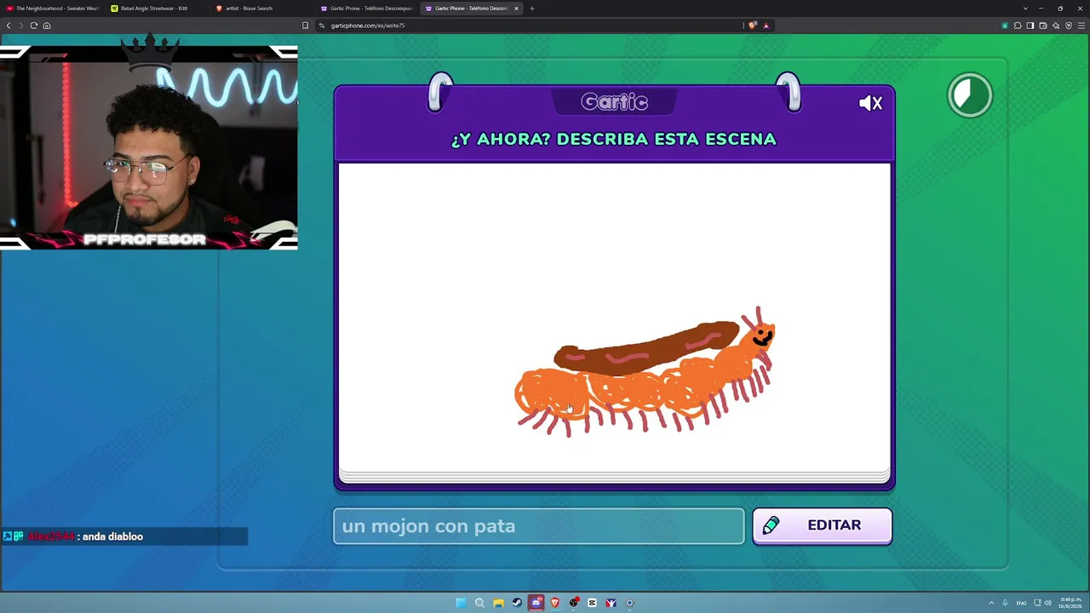1090x613 pixels.
Task: Click the description field reading 'un mojon con pata'
Action: [x=538, y=526]
